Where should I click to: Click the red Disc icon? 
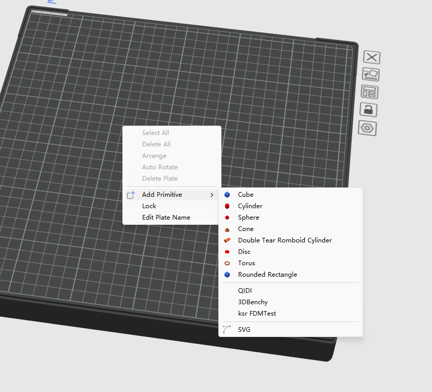[227, 252]
